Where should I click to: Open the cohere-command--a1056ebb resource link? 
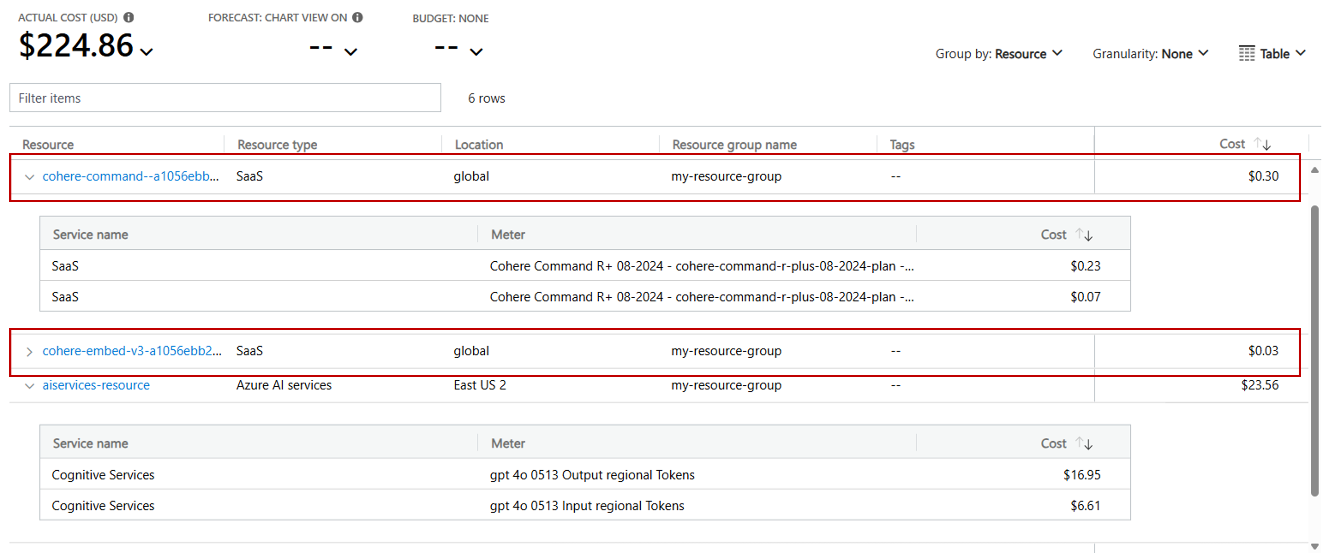[130, 176]
